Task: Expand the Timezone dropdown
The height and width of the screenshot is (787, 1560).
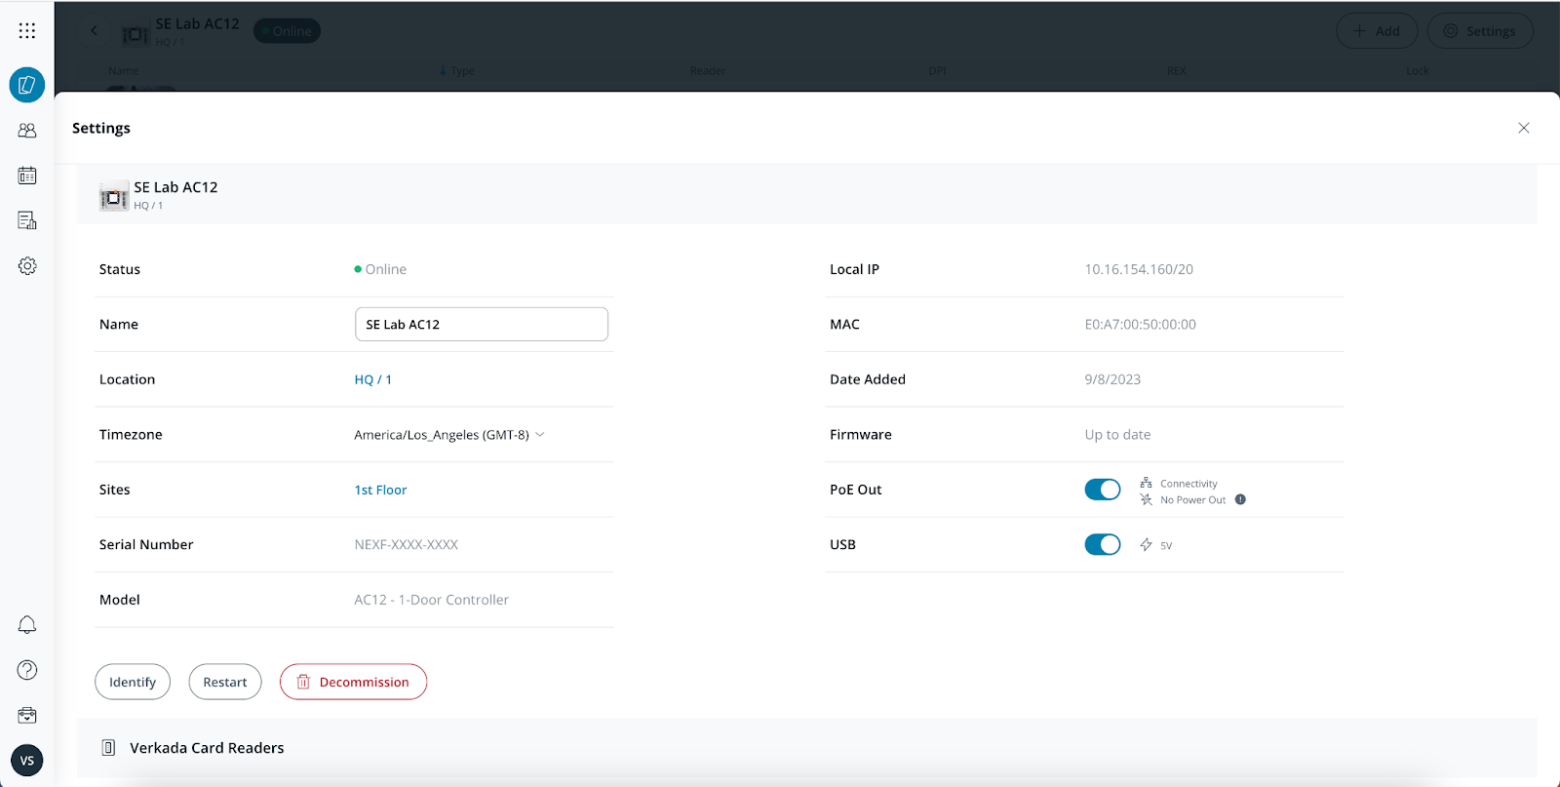Action: coord(449,435)
